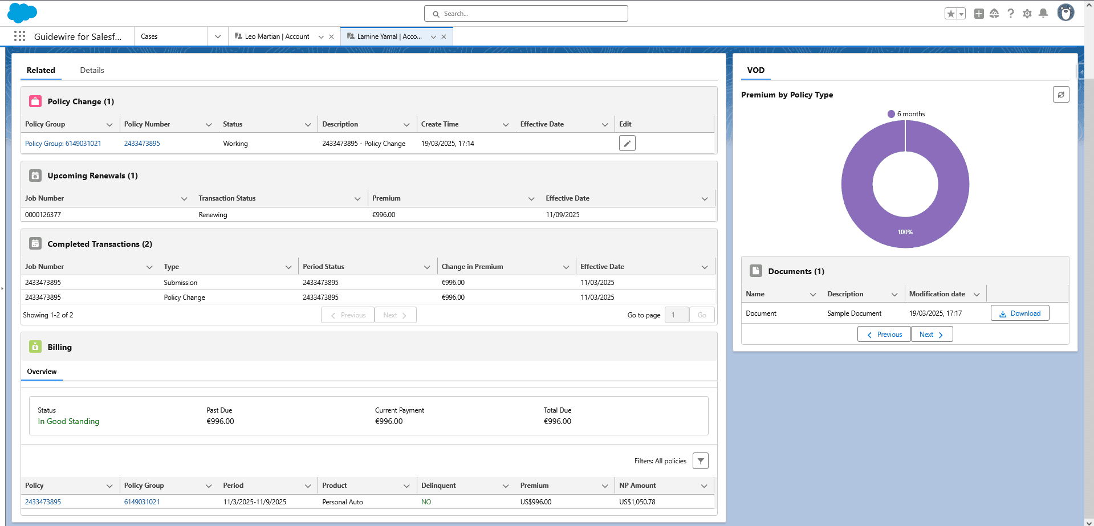
Task: Open the Leo Martian Account workspace tab
Action: tap(277, 36)
